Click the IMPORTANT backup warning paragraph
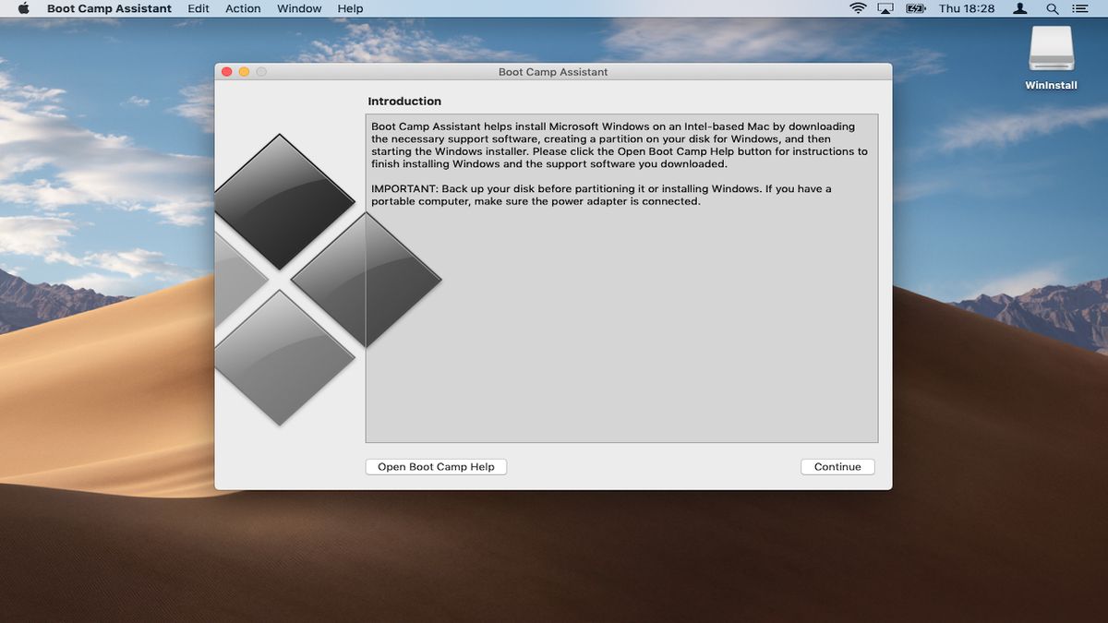Viewport: 1108px width, 623px height. pyautogui.click(x=601, y=195)
